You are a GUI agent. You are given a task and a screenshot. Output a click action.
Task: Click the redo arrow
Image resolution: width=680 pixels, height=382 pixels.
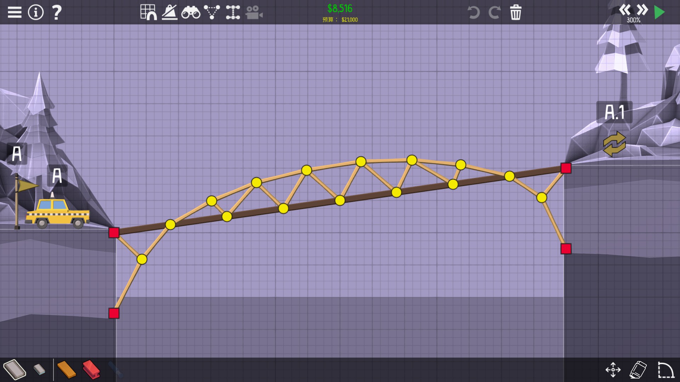[x=494, y=13]
